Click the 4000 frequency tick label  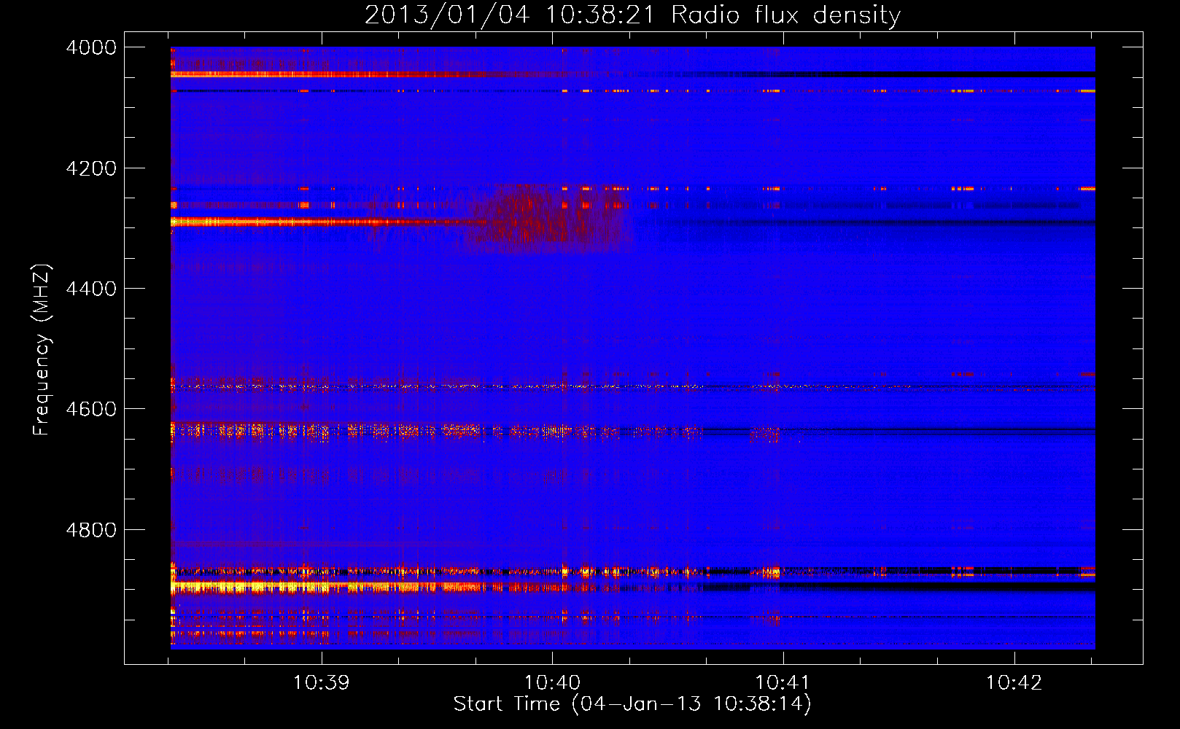[x=91, y=47]
